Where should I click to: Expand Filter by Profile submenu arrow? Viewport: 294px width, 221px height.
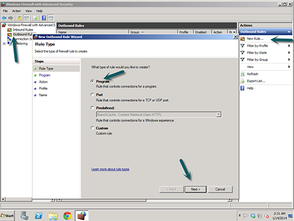289,46
